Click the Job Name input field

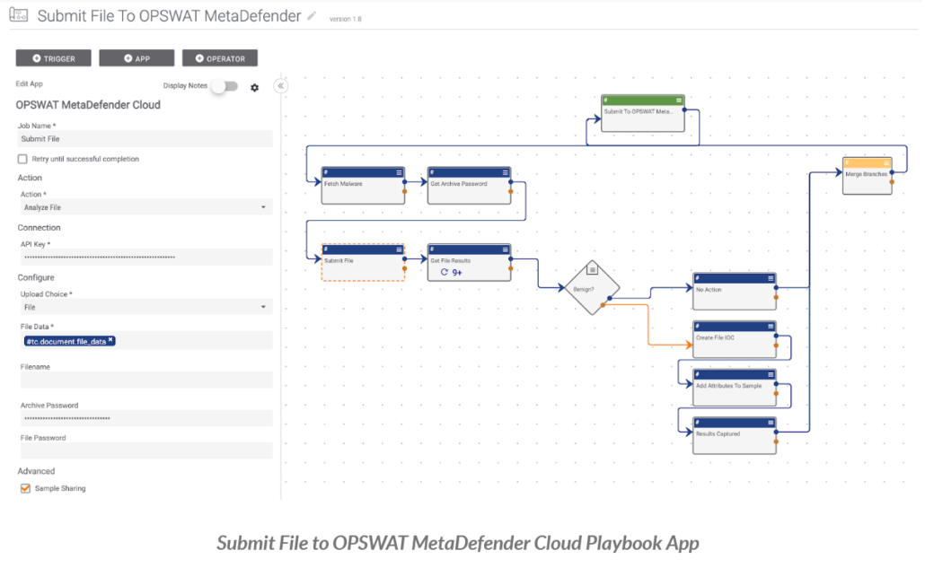pyautogui.click(x=145, y=139)
